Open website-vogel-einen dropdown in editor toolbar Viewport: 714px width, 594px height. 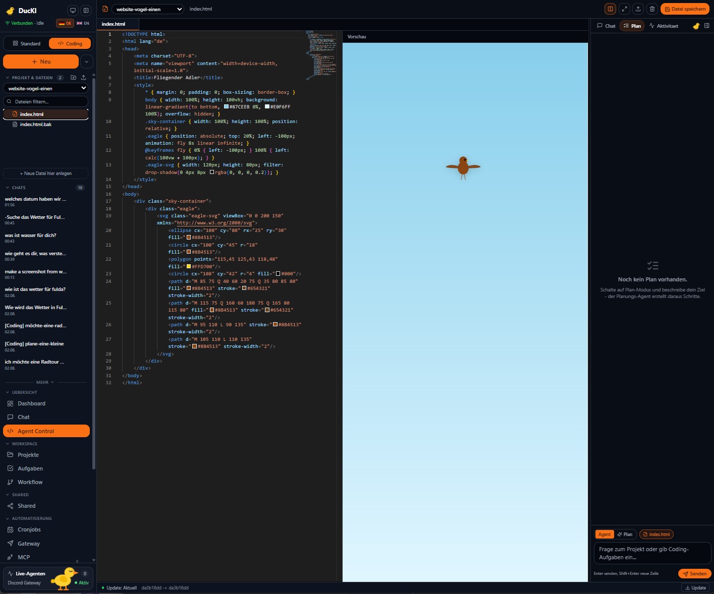coord(148,9)
